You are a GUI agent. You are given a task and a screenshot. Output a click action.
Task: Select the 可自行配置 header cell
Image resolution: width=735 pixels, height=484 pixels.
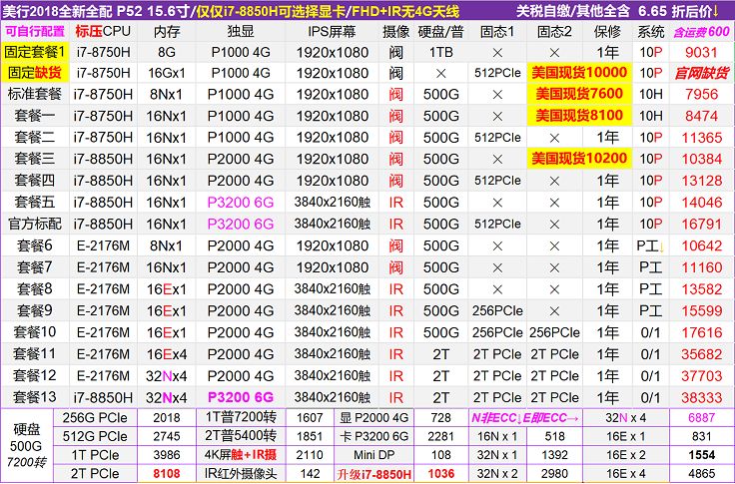tap(36, 31)
